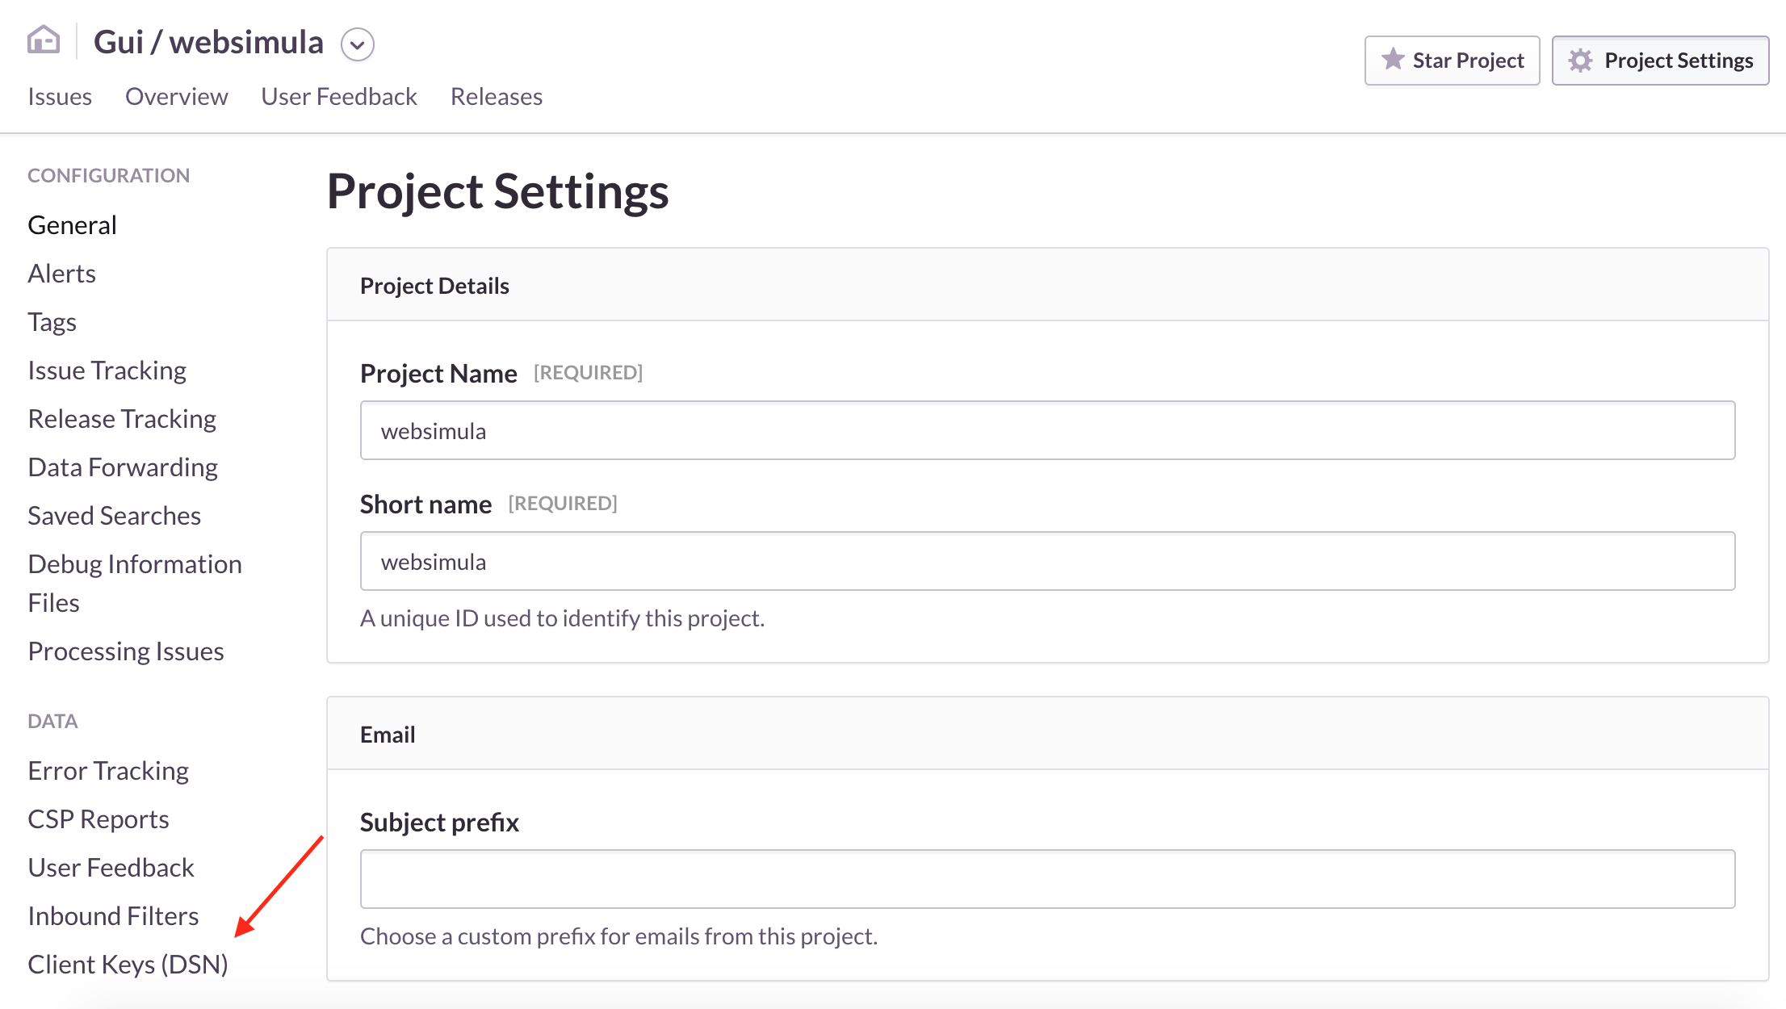Open the Releases tab
The height and width of the screenshot is (1009, 1786).
[x=497, y=97]
